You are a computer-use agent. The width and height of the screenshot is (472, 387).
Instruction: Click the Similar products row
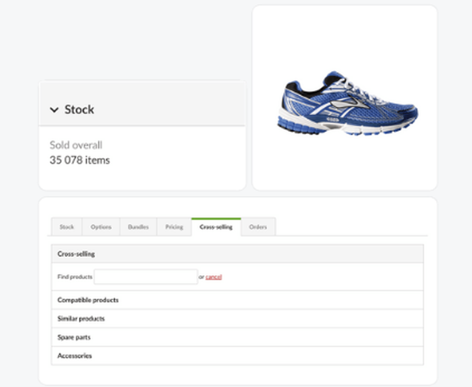(x=237, y=319)
